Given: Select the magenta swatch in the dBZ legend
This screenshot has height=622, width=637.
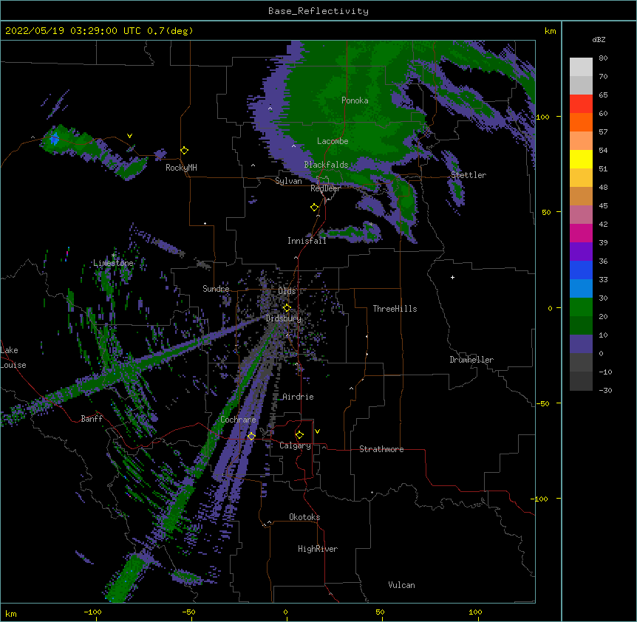Looking at the screenshot, I should [581, 233].
